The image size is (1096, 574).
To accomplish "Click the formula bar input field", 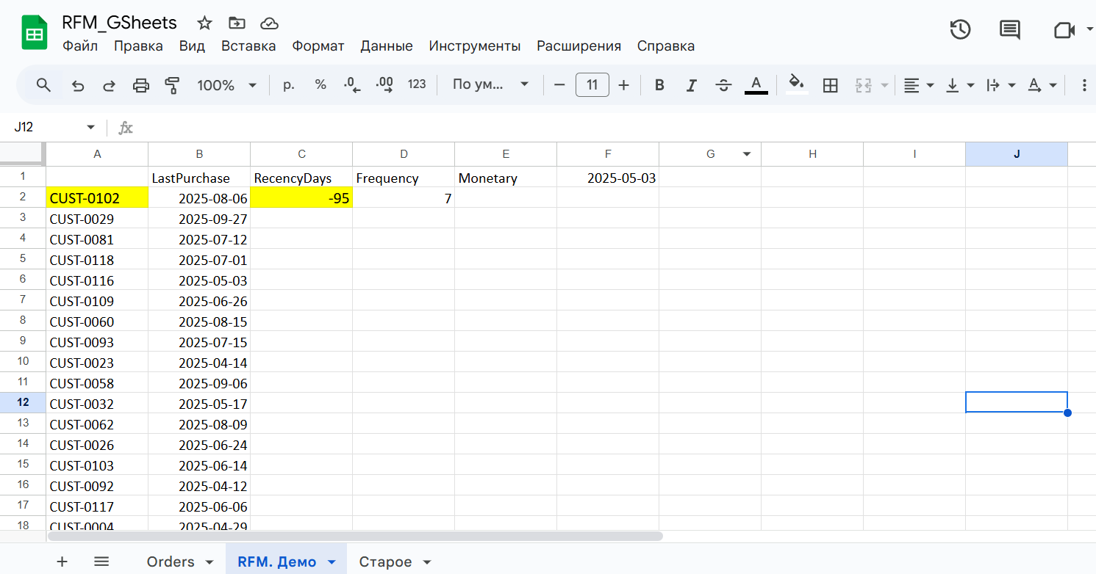I will [x=588, y=127].
